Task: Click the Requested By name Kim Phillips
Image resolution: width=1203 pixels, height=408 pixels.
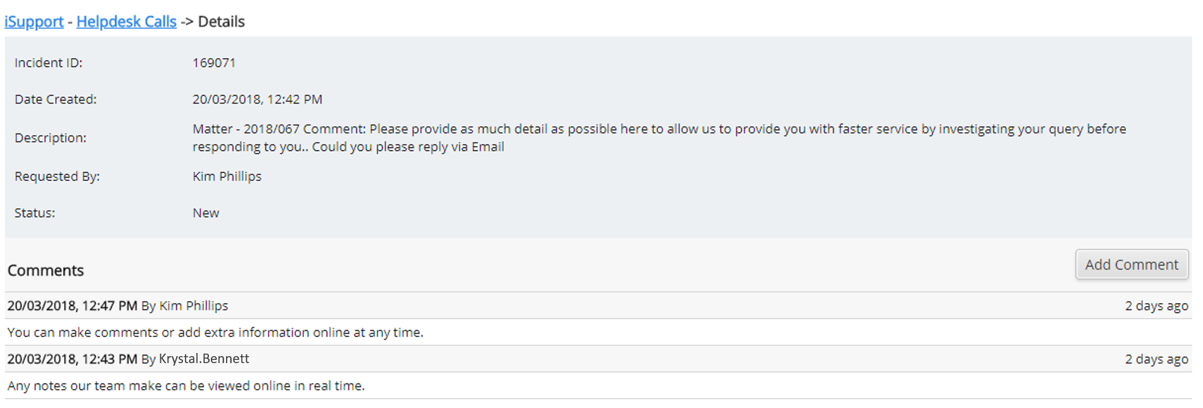Action: (227, 176)
